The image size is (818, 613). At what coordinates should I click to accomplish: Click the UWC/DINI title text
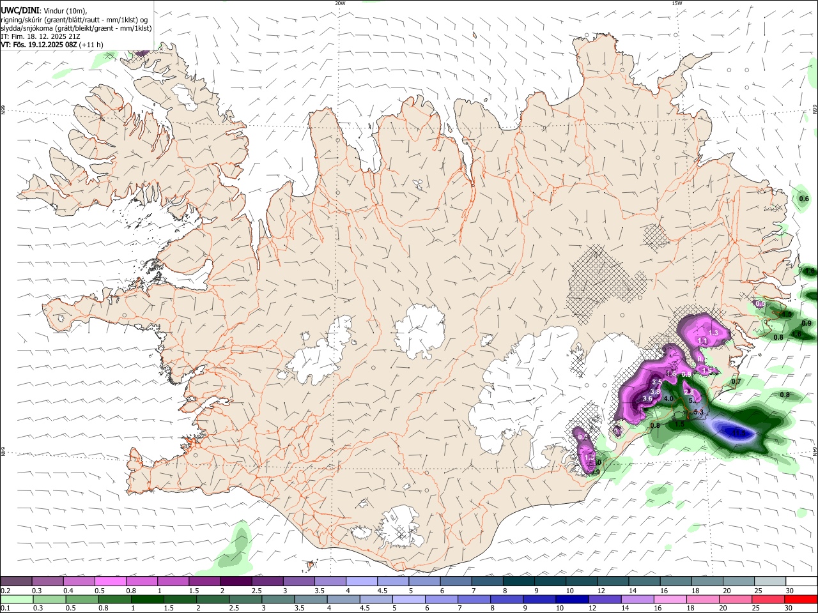[x=19, y=10]
